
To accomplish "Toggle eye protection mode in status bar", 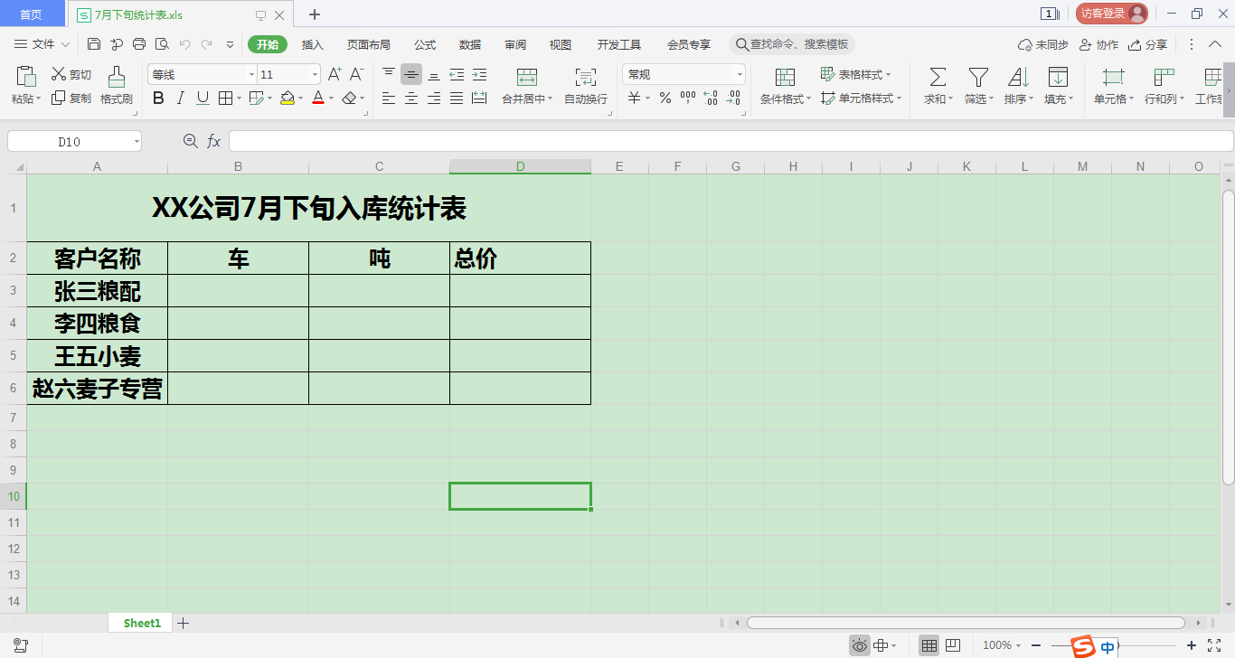I will point(859,645).
